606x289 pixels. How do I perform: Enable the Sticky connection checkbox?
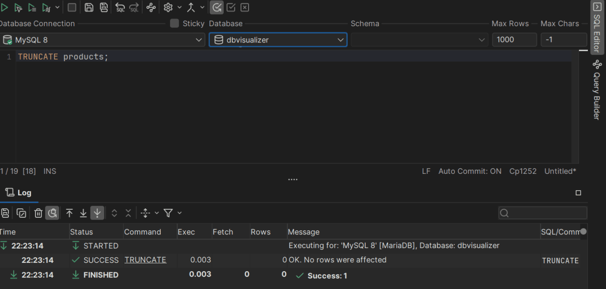175,23
